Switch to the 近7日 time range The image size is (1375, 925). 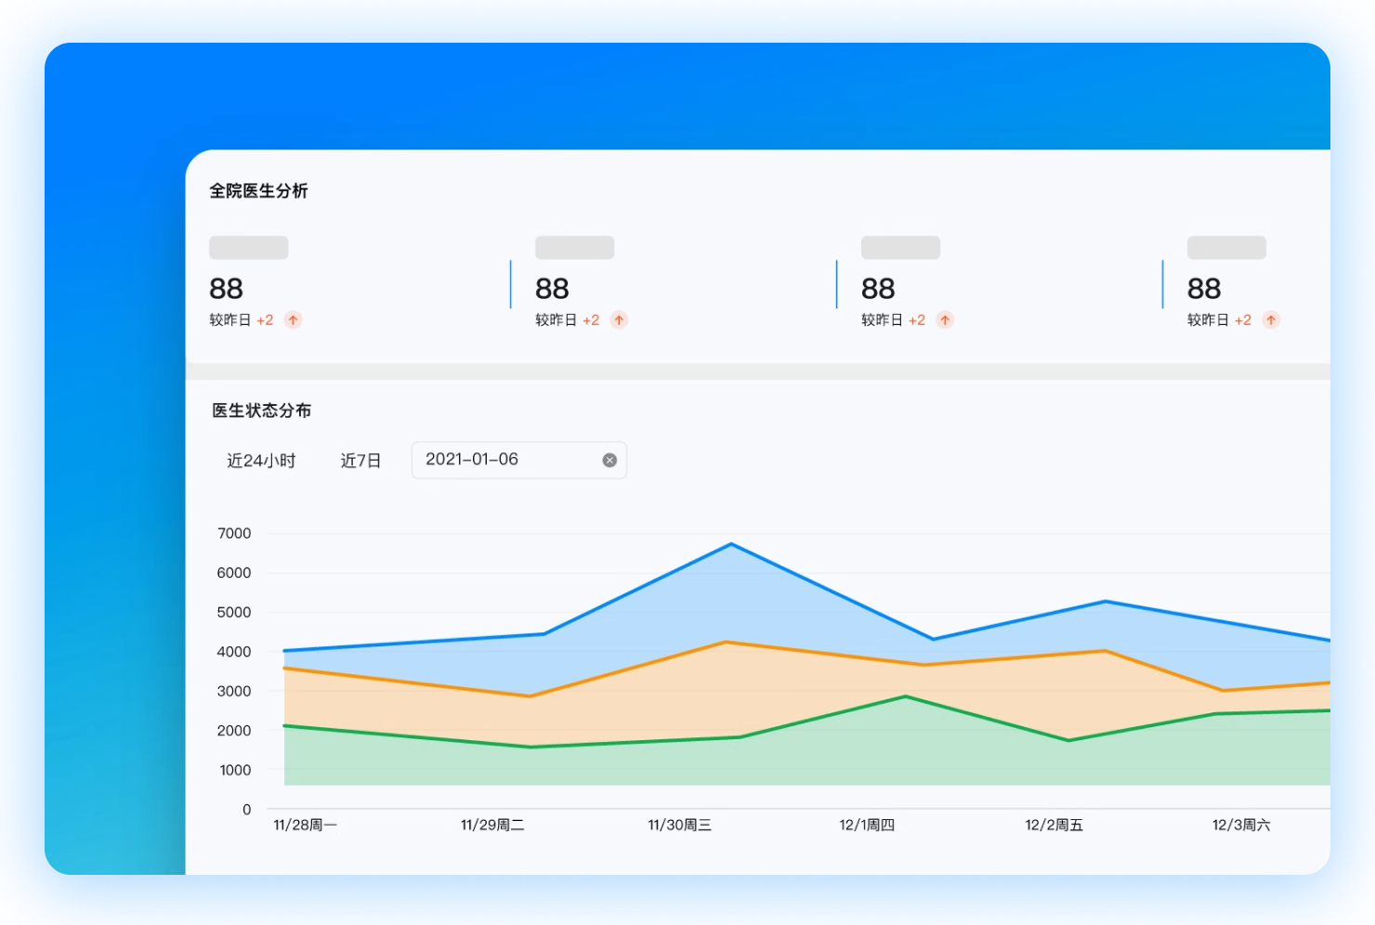[x=360, y=461]
